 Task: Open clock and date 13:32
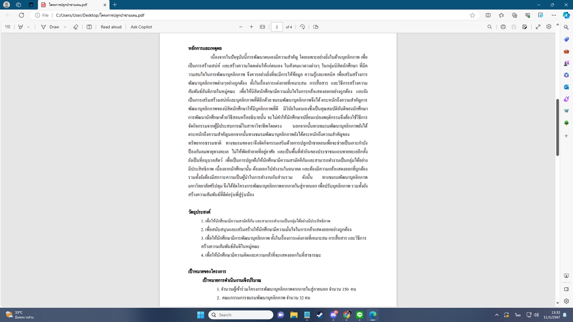tap(553, 315)
